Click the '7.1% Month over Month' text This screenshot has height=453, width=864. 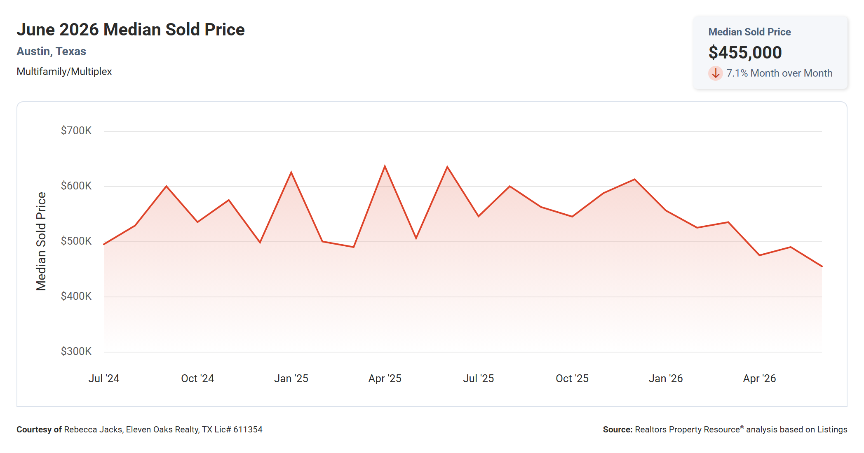click(x=779, y=73)
